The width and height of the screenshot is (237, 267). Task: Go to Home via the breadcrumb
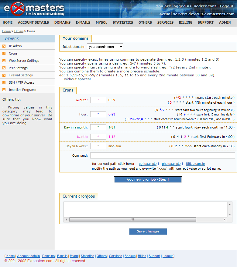(x=6, y=31)
